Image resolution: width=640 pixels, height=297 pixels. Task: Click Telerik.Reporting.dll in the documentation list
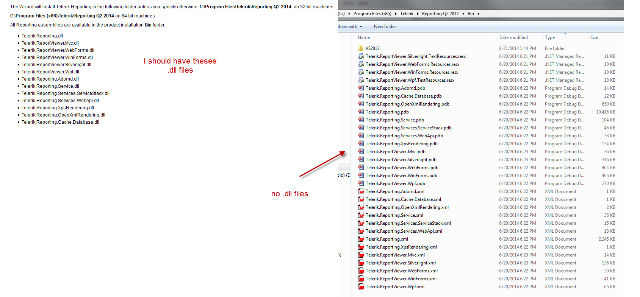click(42, 36)
